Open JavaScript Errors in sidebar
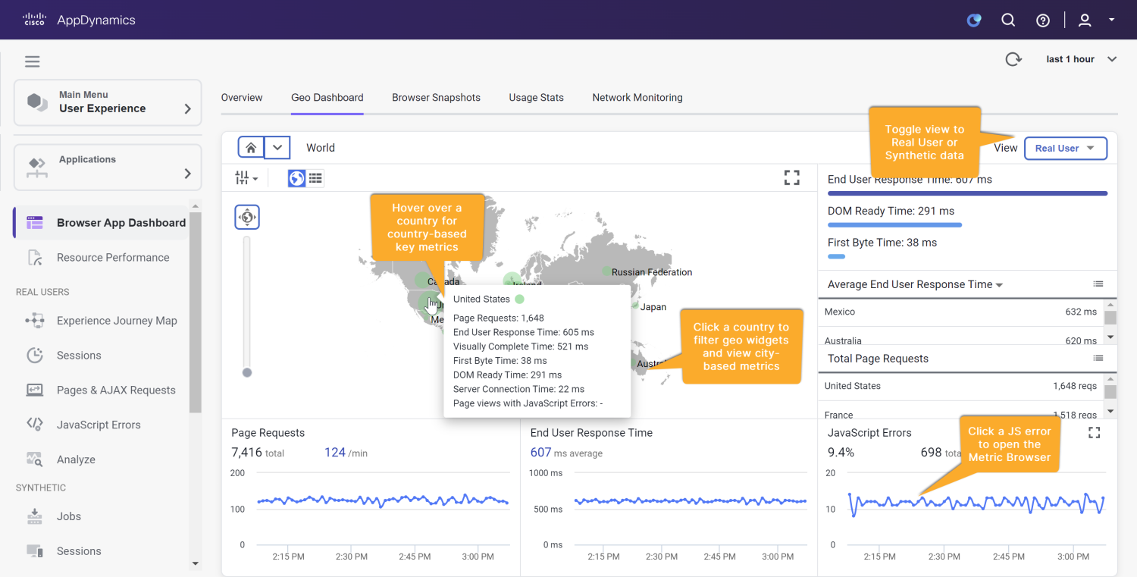Image resolution: width=1137 pixels, height=577 pixels. (x=100, y=425)
